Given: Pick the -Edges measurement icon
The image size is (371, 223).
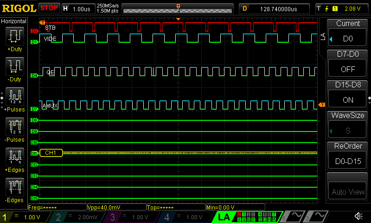Looking at the screenshot, I should tap(14, 186).
